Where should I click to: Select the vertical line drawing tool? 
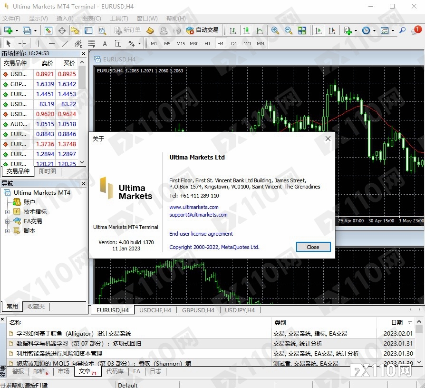(39, 43)
